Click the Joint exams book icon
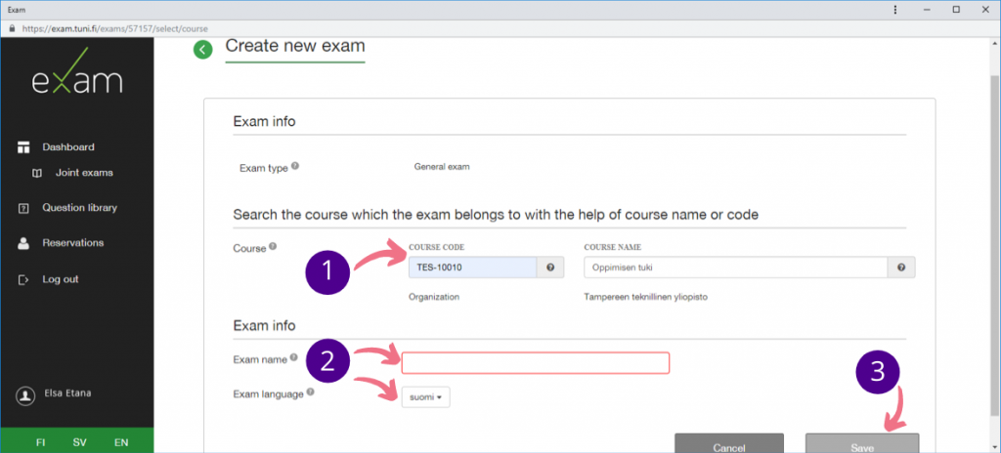Screen dimensions: 1001x453 37,173
